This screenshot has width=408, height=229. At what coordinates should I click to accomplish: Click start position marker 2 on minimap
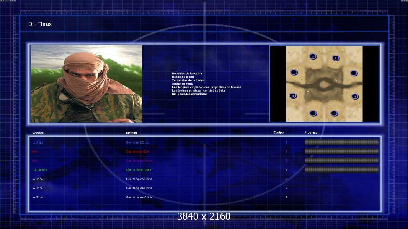click(334, 114)
